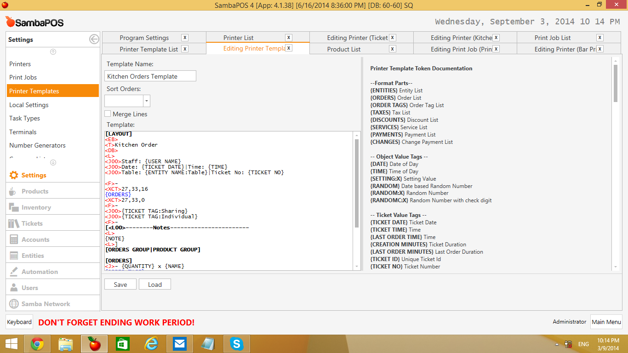Close the Product List tab
628x353 pixels.
coord(393,49)
